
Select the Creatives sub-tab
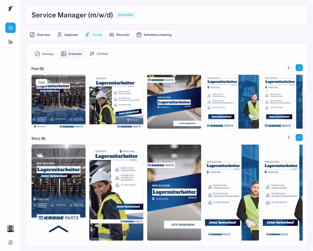pos(71,54)
